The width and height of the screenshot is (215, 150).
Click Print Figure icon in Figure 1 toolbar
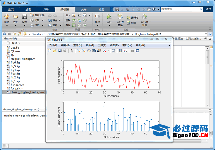(65, 51)
